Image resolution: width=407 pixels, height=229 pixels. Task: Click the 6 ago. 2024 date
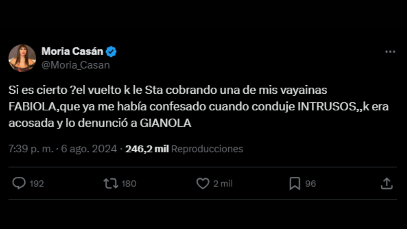pyautogui.click(x=89, y=149)
